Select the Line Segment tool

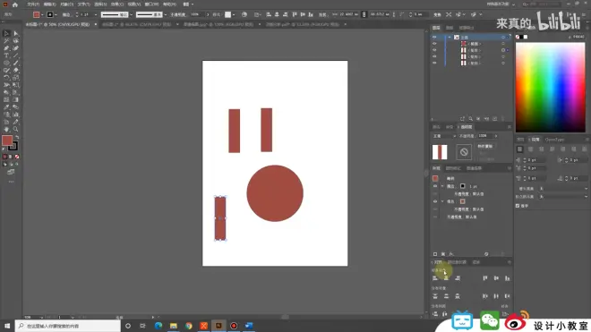16,55
